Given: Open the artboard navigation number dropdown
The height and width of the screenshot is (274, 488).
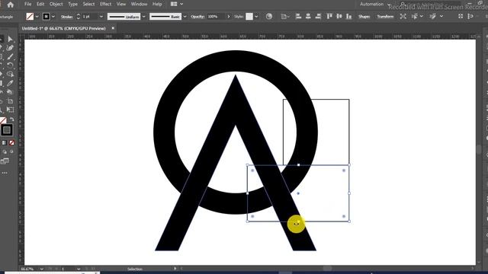Looking at the screenshot, I should 79,269.
